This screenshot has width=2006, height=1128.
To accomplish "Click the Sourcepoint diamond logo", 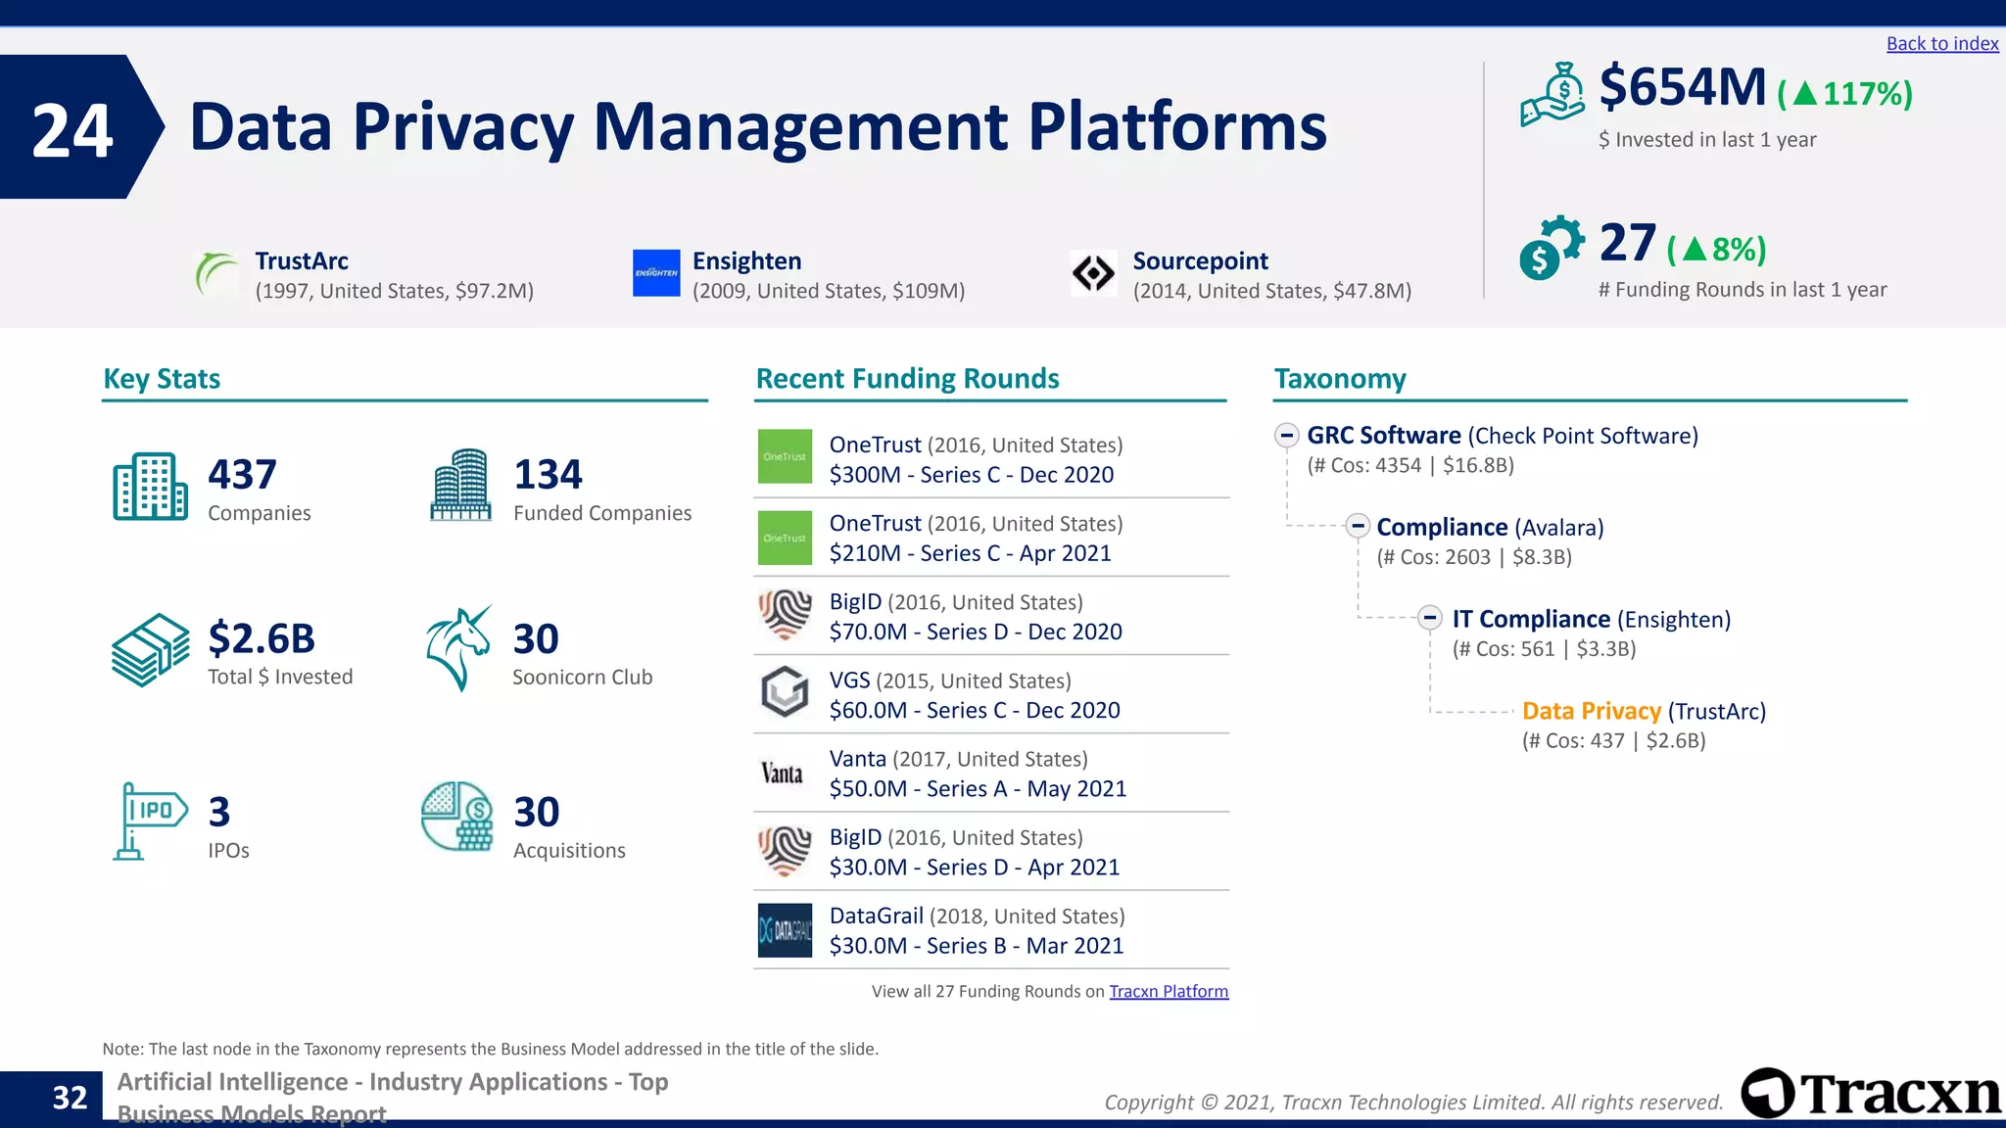I will coord(1093,273).
